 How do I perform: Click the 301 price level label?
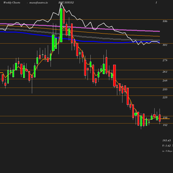coord(165,45)
